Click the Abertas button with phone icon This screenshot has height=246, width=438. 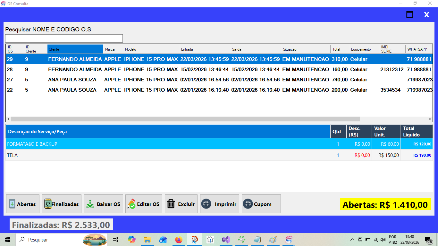coord(23,204)
